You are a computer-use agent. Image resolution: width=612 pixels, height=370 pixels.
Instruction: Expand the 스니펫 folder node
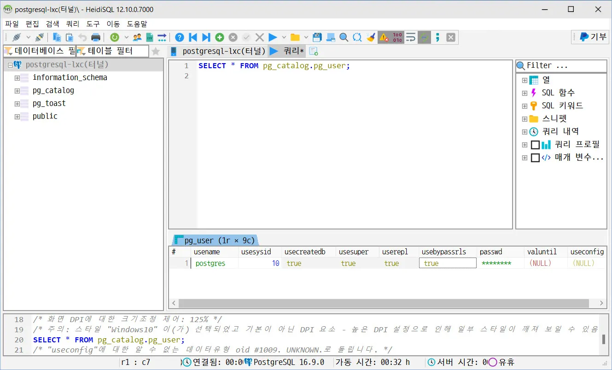click(525, 118)
